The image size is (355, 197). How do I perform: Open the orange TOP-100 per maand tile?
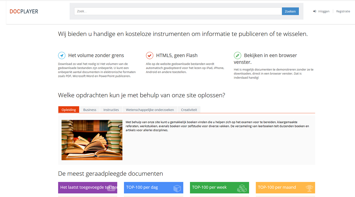[285, 188]
